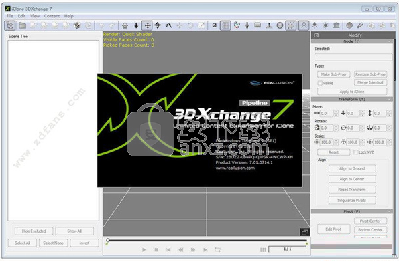The height and width of the screenshot is (262, 399).
Task: Click the Remove Sub-Prop button
Action: [x=370, y=74]
